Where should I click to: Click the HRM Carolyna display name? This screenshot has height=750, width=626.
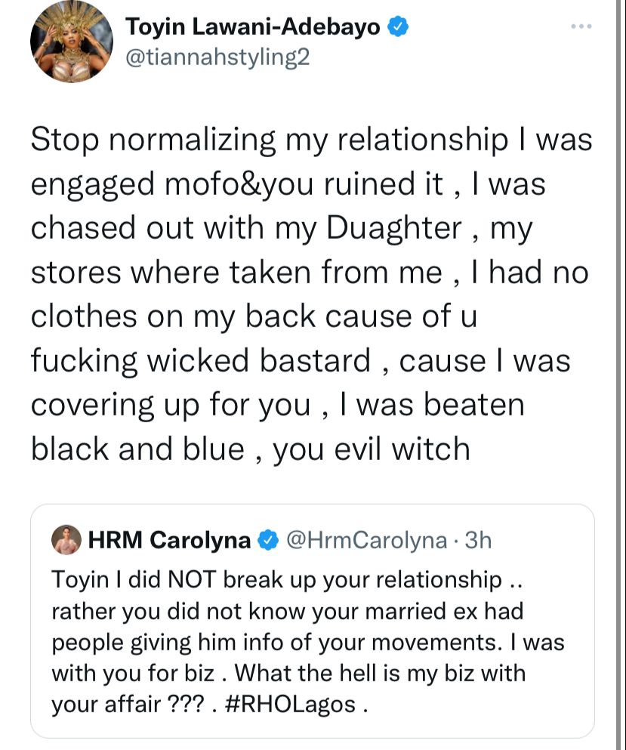[x=169, y=540]
